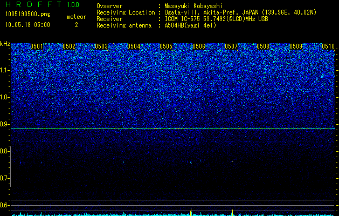Viewport: 339px width, 216px height.
Task: Click the yellow power spike near 0507
Action: pyautogui.click(x=232, y=213)
